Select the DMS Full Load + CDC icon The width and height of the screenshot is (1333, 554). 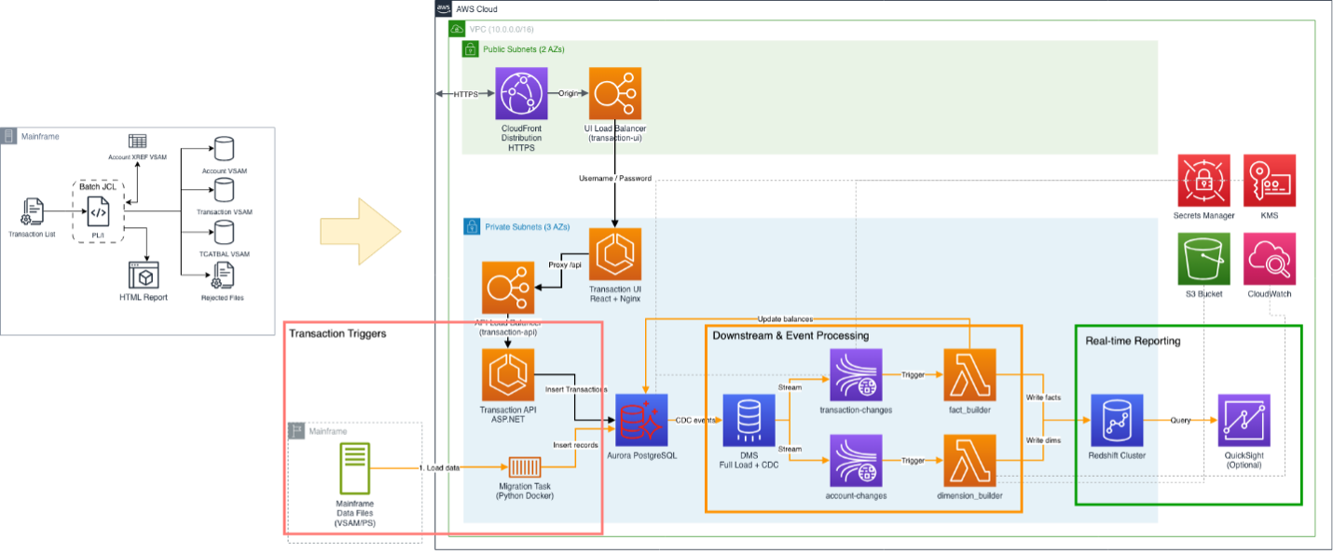[x=751, y=419]
